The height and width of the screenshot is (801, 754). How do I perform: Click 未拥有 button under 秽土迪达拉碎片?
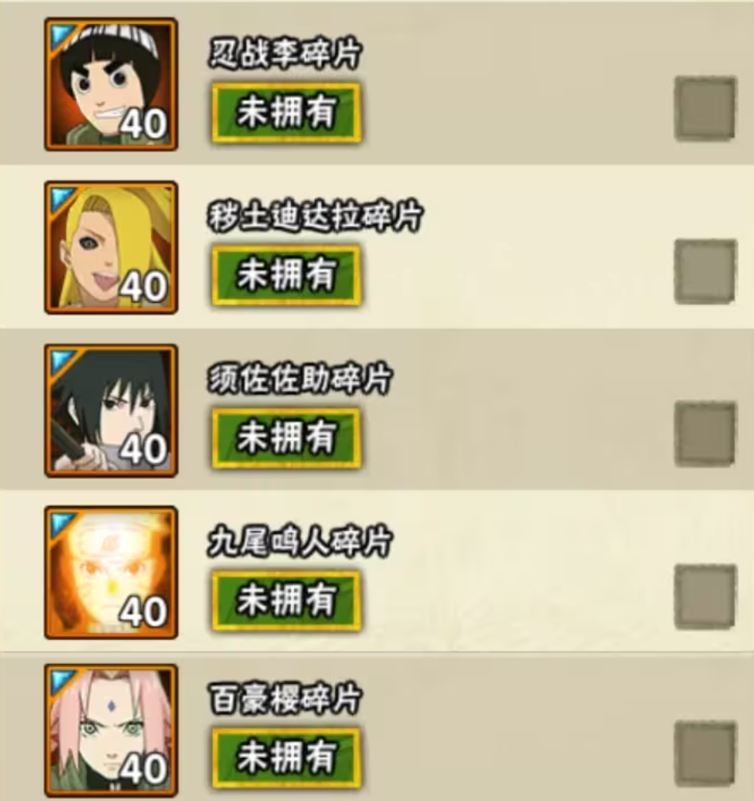pos(287,275)
